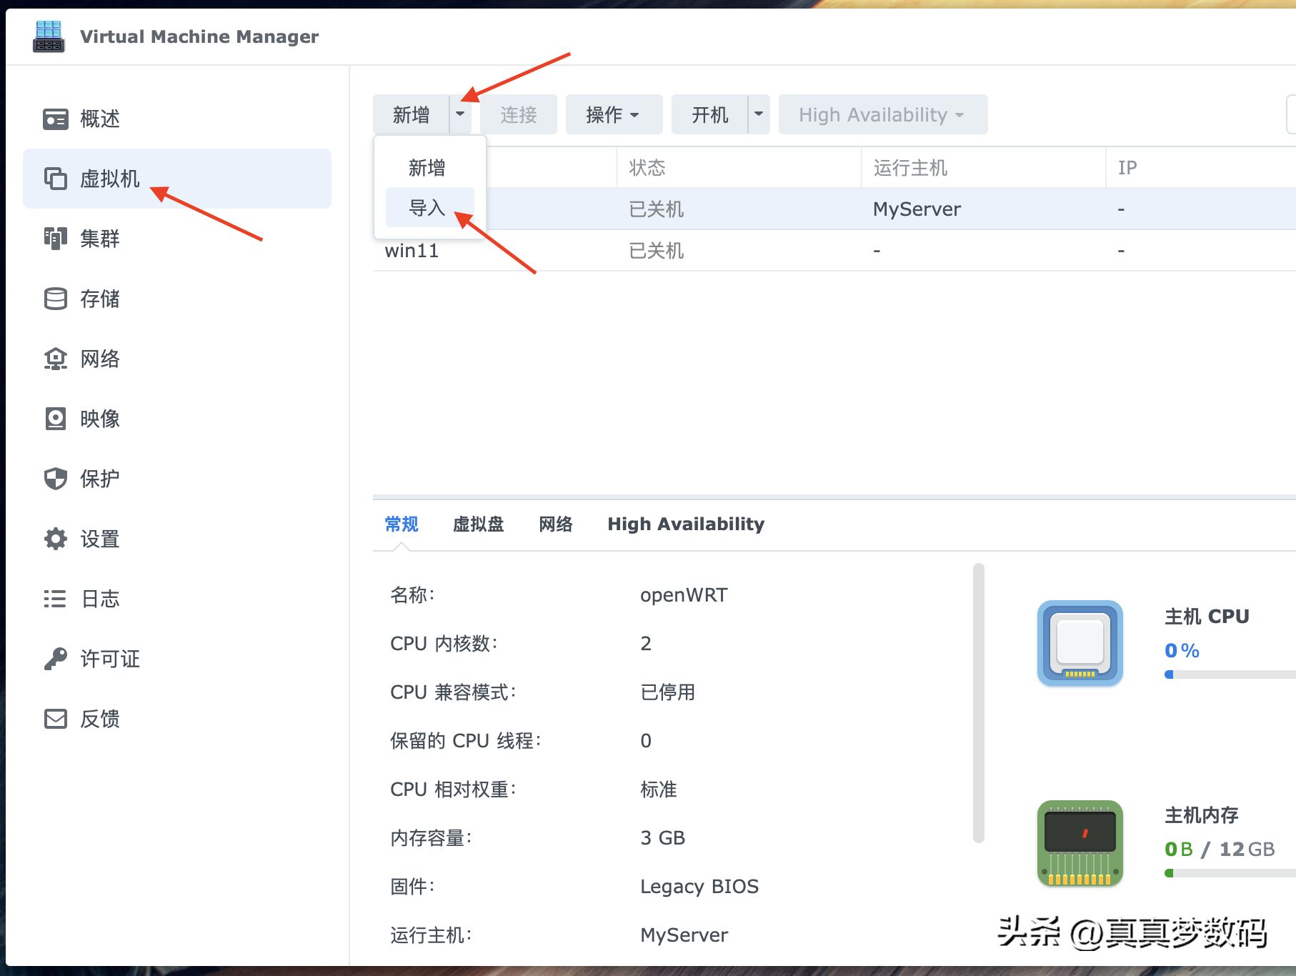This screenshot has width=1296, height=976.
Task: Open the 网络 network icon in the sidebar
Action: point(56,359)
